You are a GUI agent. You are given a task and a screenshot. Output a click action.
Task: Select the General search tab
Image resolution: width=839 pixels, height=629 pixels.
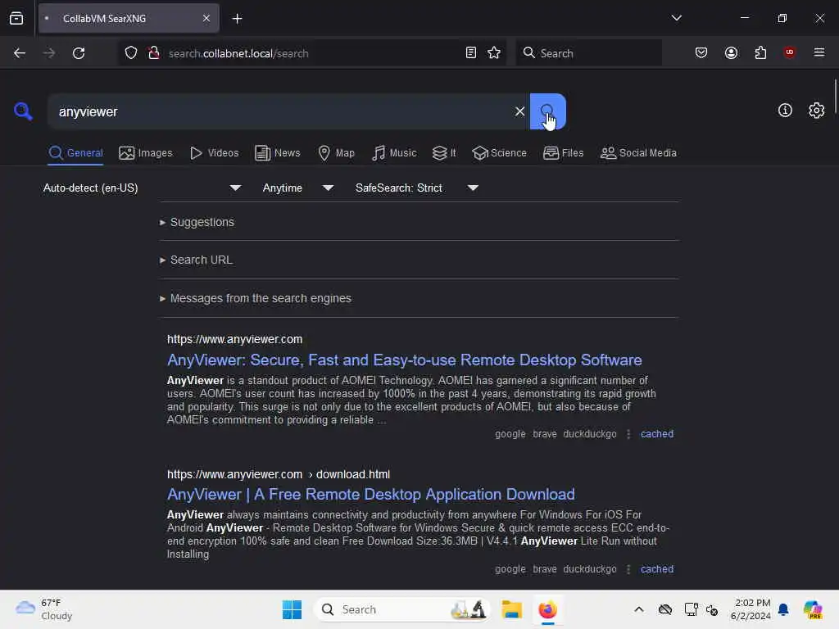pyautogui.click(x=75, y=153)
